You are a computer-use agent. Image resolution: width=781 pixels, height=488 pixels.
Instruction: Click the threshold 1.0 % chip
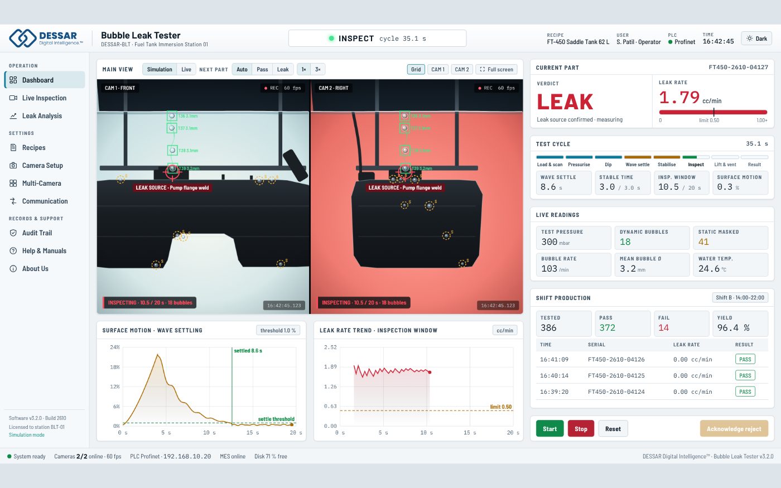(278, 330)
